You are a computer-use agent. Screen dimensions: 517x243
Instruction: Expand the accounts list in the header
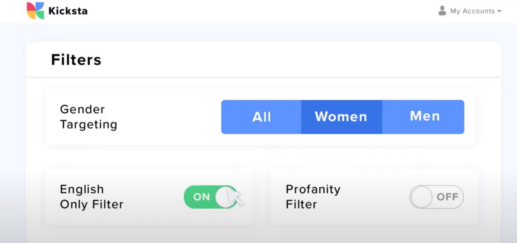(x=473, y=10)
